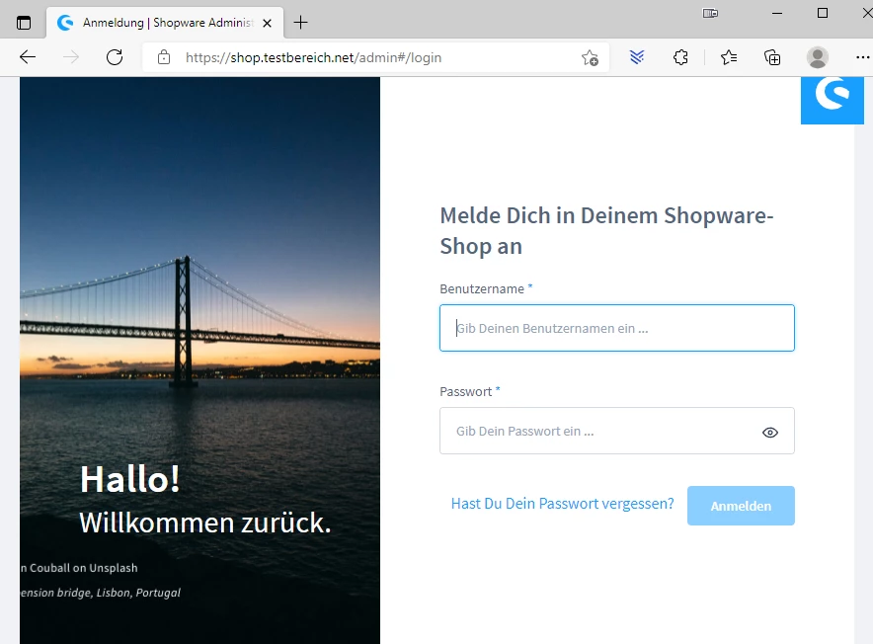This screenshot has height=644, width=873.
Task: Focus the Benutzername input field
Action: [616, 328]
